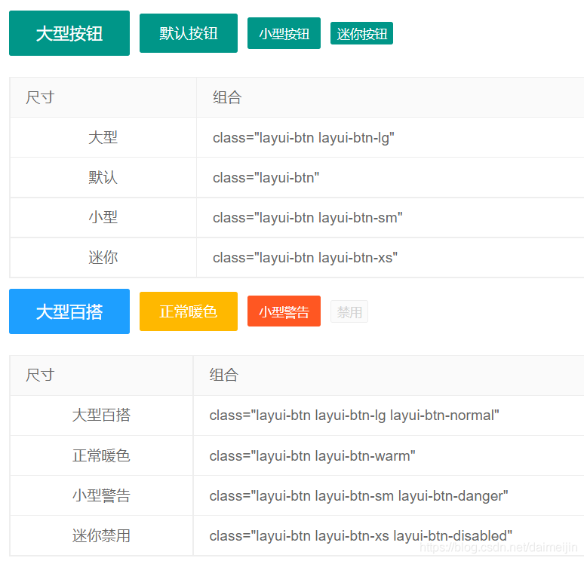
Task: Click the class="layui-btn layui-btn-xs" cell
Action: tap(305, 257)
